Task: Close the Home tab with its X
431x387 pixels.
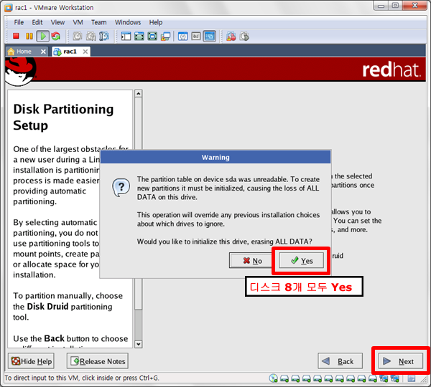Action: [43, 52]
